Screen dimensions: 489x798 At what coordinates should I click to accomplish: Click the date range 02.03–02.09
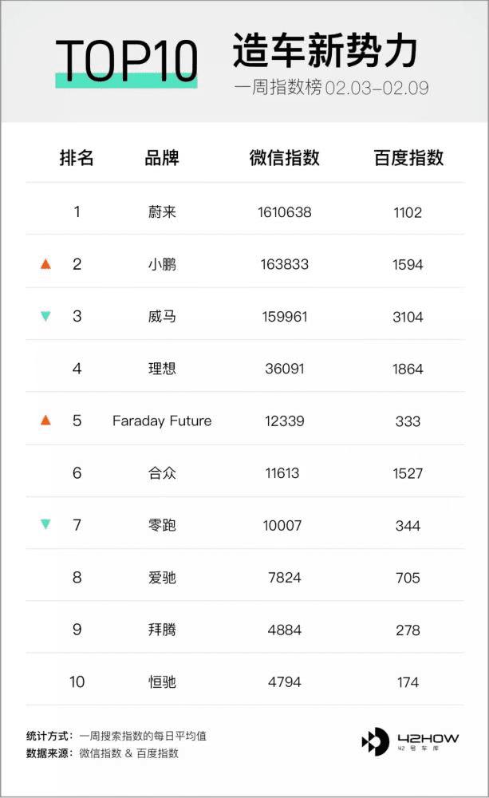tap(377, 88)
